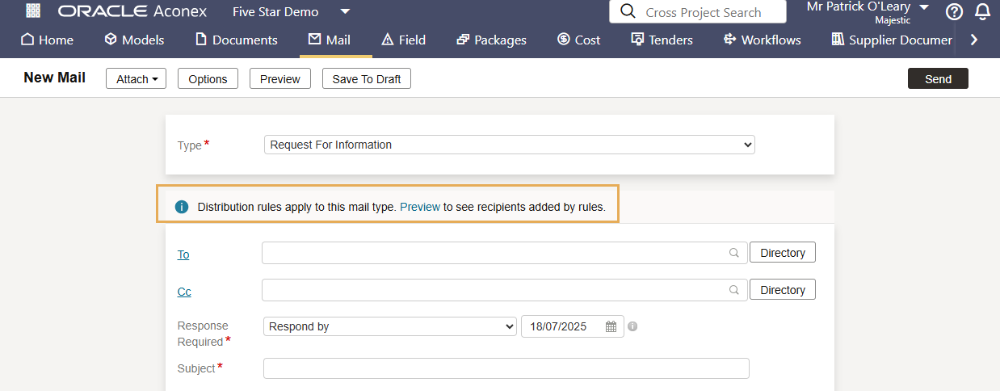Expand the Five Star Demo project dropdown
Image resolution: width=1000 pixels, height=391 pixels.
pos(345,11)
